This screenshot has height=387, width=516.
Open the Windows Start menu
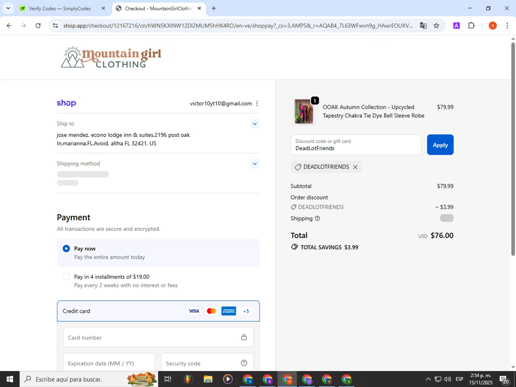coord(10,379)
